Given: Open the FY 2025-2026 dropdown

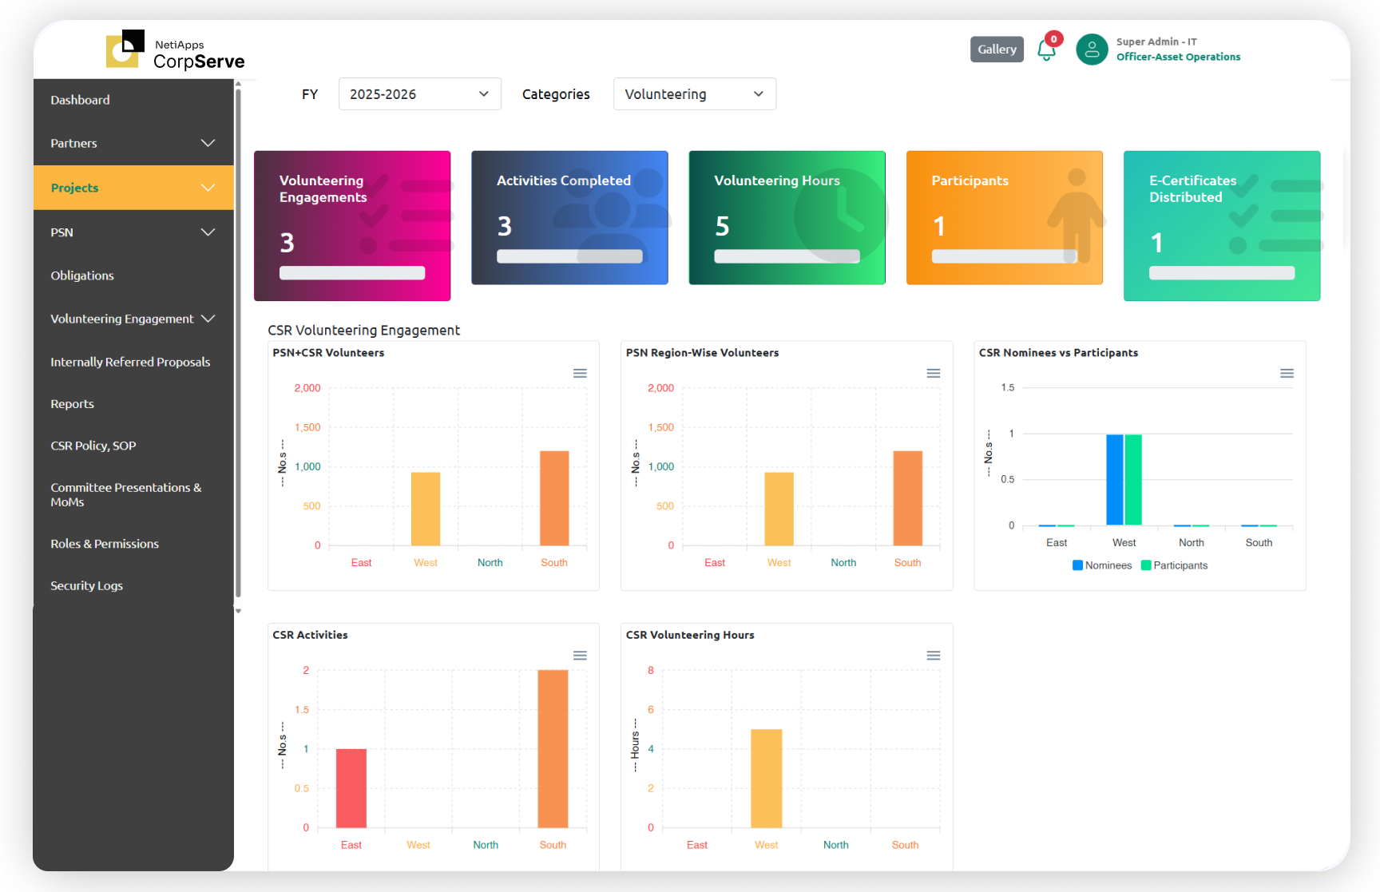Looking at the screenshot, I should 419,94.
